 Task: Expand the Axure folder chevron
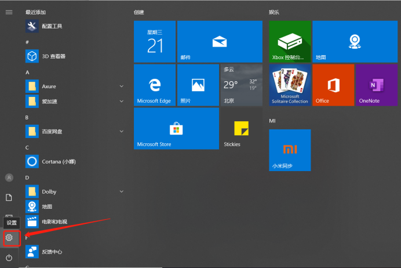(x=122, y=86)
